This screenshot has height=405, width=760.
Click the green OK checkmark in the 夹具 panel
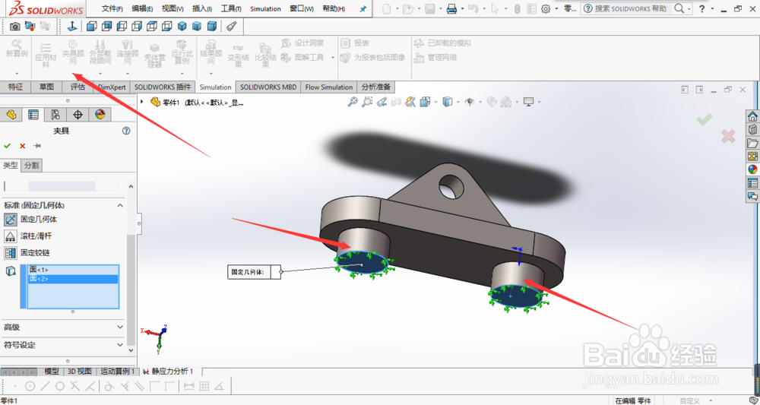tap(8, 146)
